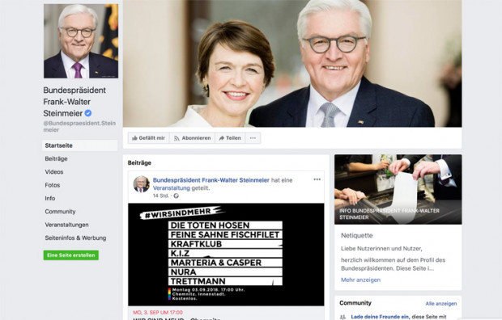Expand Netiquette text with Mehr anzeigen
Viewport: 502px width, 320px height.
coord(360,280)
